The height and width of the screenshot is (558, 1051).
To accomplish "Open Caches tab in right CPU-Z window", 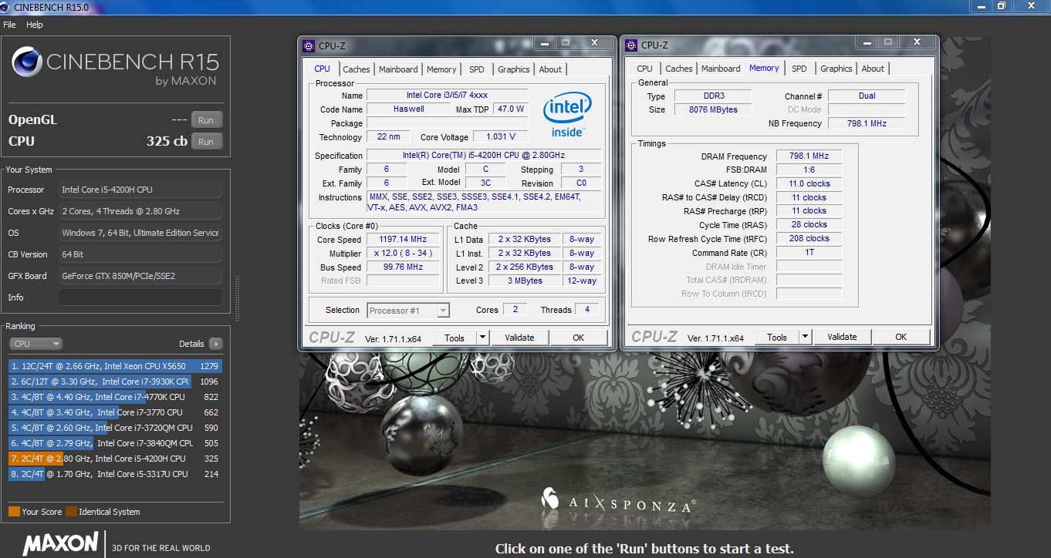I will [x=679, y=69].
